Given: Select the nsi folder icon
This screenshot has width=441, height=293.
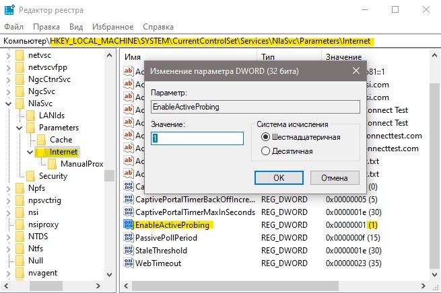Looking at the screenshot, I should click(x=20, y=212).
